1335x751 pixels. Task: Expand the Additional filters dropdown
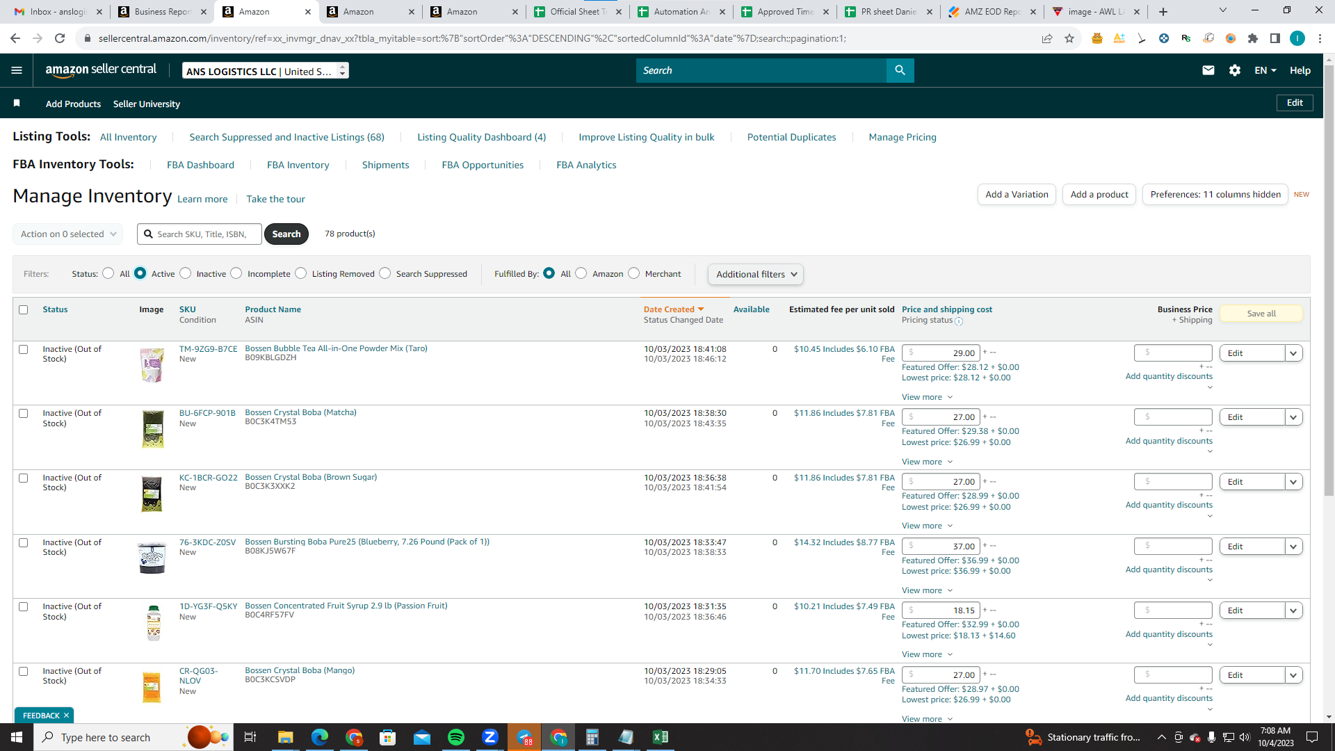coord(756,275)
